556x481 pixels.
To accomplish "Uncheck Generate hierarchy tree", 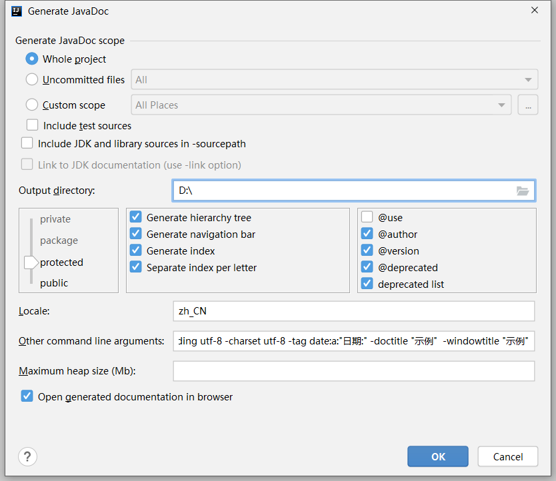I will click(136, 217).
